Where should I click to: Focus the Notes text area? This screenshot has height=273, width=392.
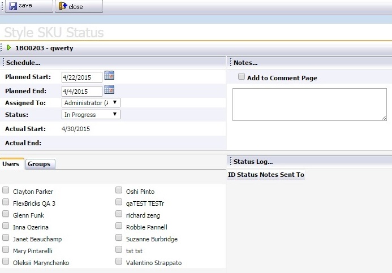pos(309,105)
